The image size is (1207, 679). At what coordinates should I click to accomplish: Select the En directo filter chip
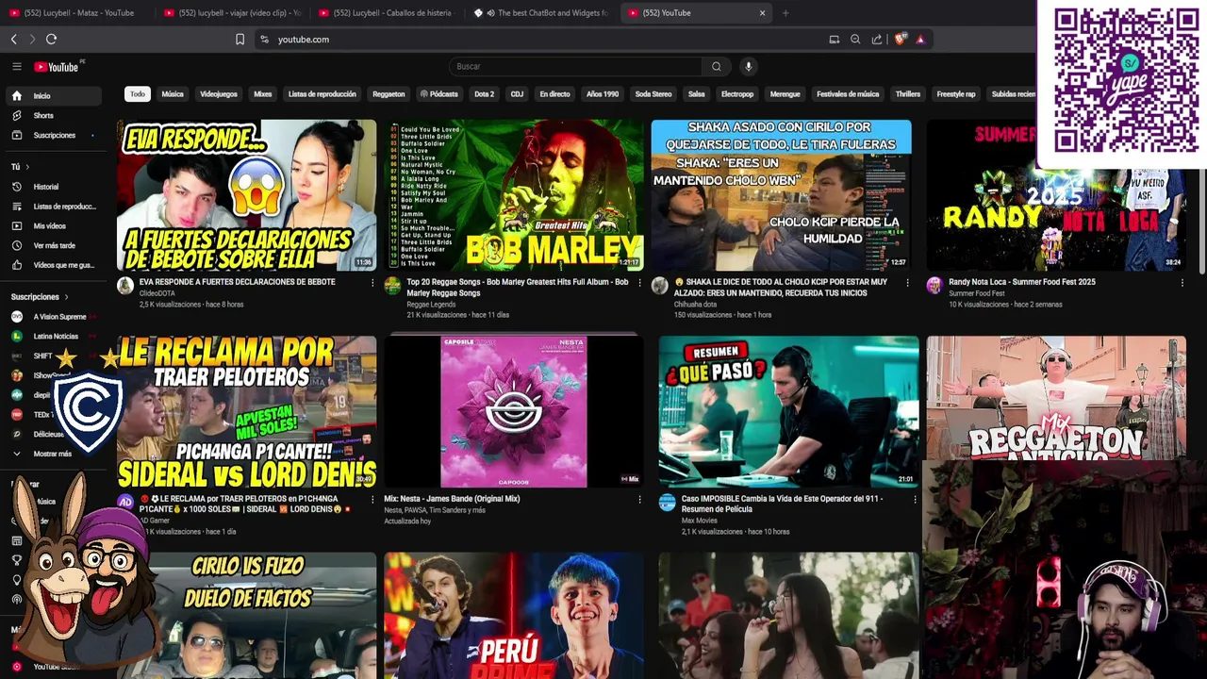coord(554,94)
